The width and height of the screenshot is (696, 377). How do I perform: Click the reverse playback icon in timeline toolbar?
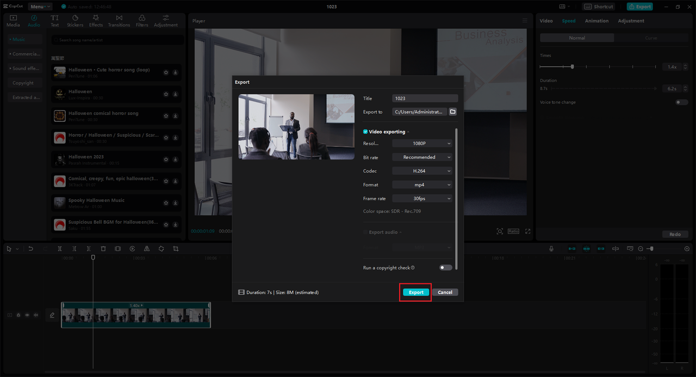point(132,249)
